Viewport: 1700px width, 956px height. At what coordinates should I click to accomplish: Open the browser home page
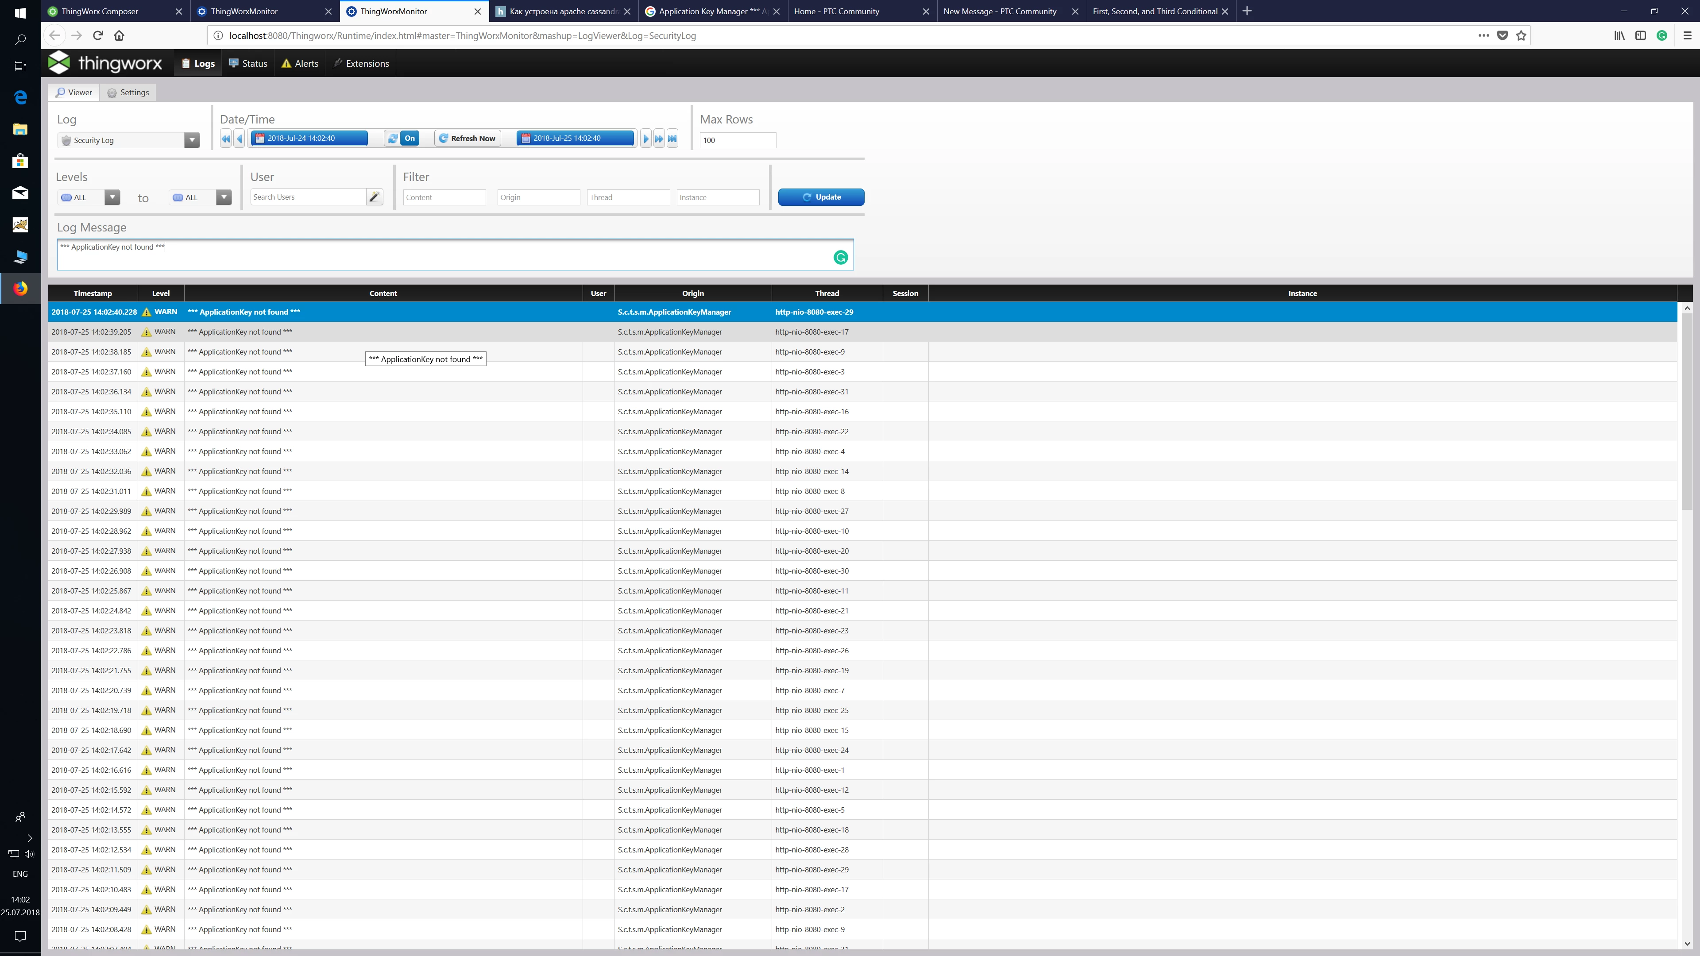120,35
